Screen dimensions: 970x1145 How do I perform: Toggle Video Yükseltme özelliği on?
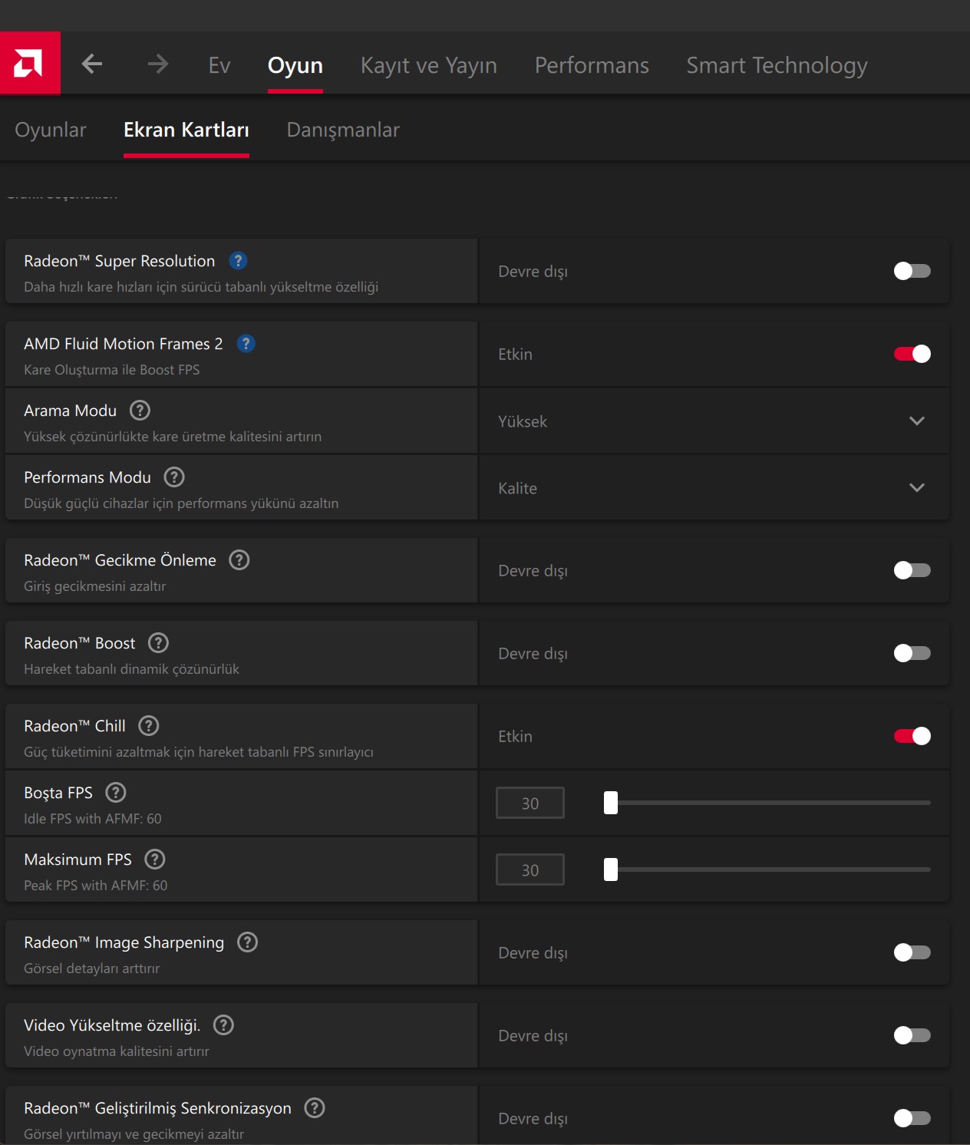pyautogui.click(x=912, y=1035)
